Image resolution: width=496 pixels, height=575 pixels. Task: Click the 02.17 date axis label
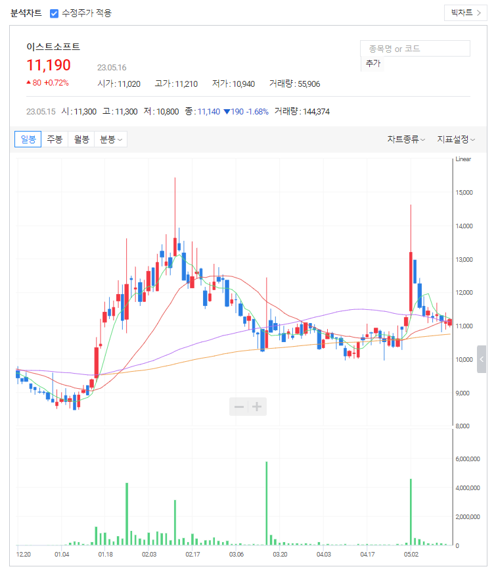point(192,554)
